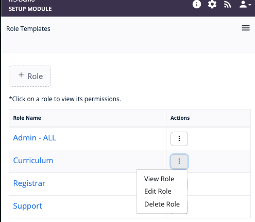Open the Support role link
This screenshot has width=255, height=222.
28,206
